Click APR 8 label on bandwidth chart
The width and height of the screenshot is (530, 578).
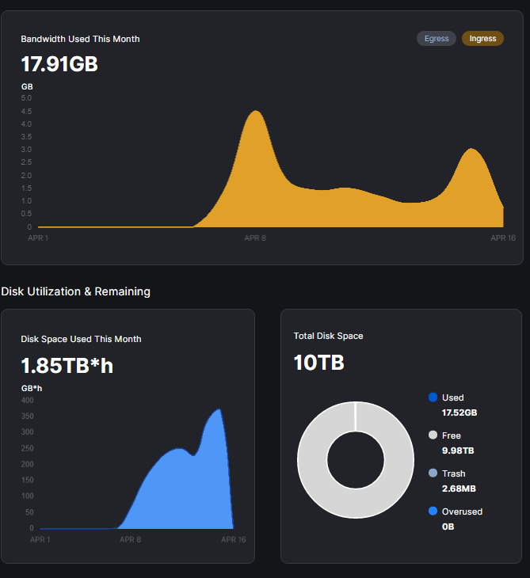click(255, 238)
